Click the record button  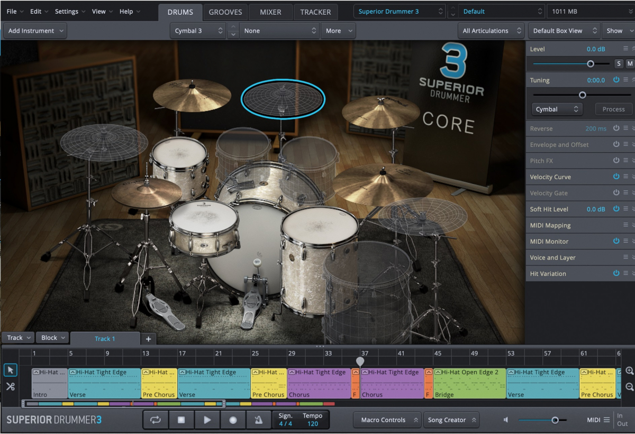(x=233, y=420)
